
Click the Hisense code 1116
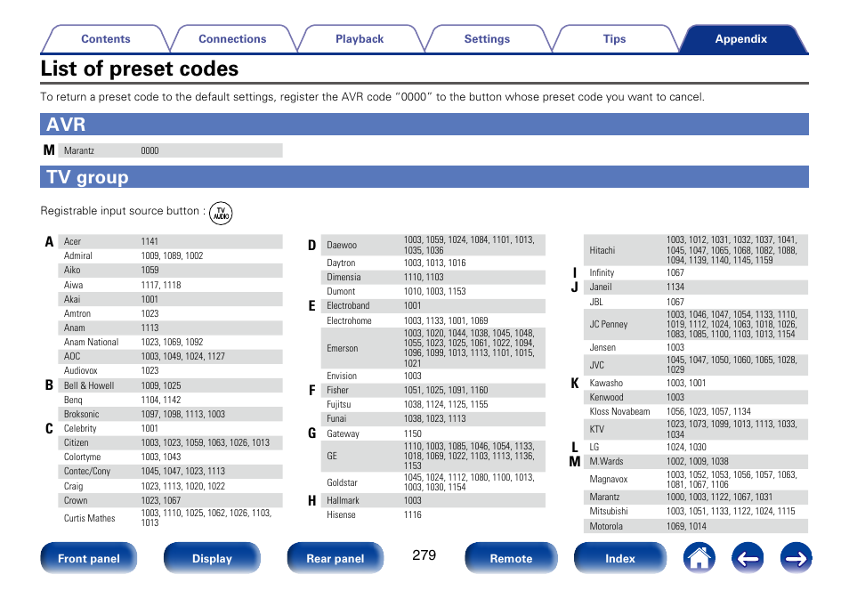[x=413, y=514]
